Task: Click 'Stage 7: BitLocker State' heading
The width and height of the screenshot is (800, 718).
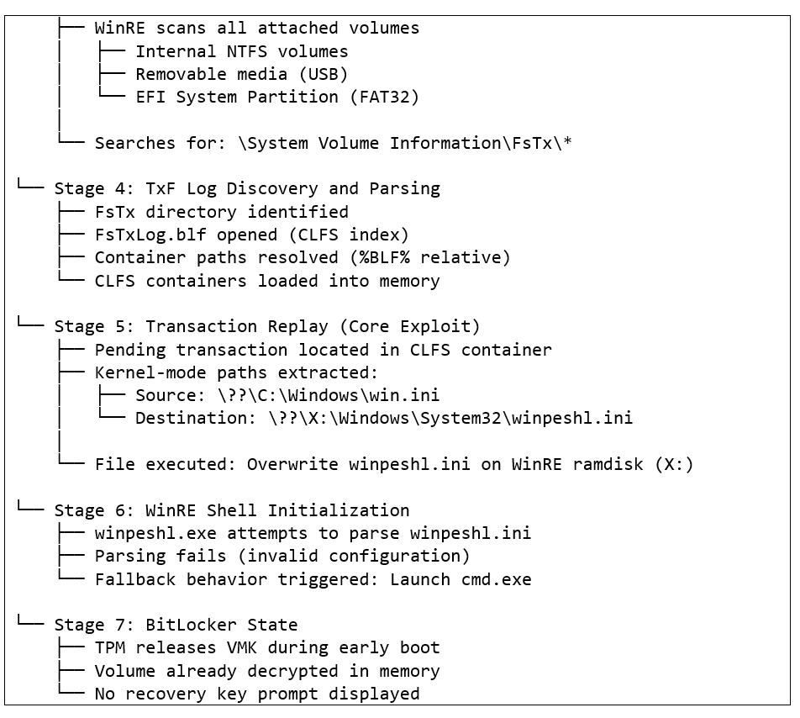Action: coord(176,626)
